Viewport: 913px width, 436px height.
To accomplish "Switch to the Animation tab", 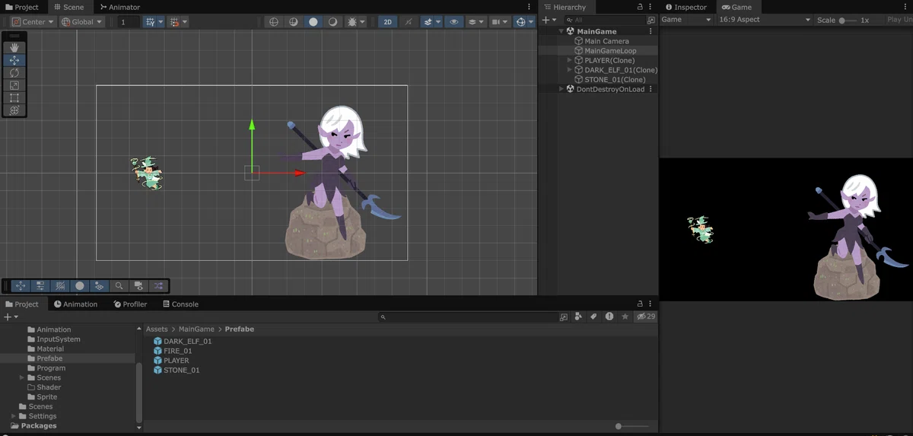I will [75, 304].
